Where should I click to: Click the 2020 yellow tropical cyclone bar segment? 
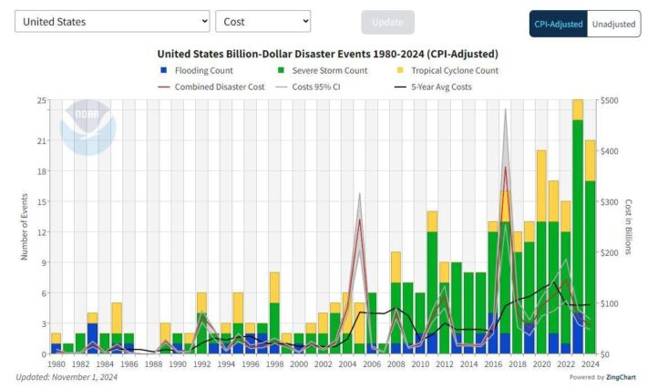click(541, 186)
